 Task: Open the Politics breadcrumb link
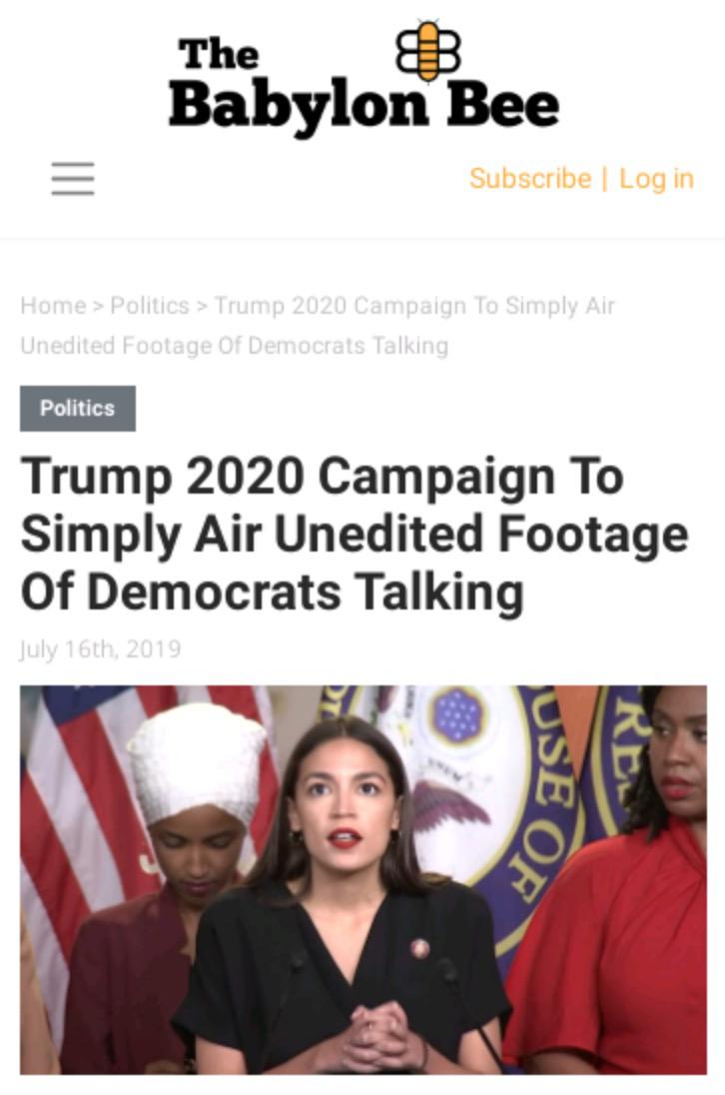point(150,306)
